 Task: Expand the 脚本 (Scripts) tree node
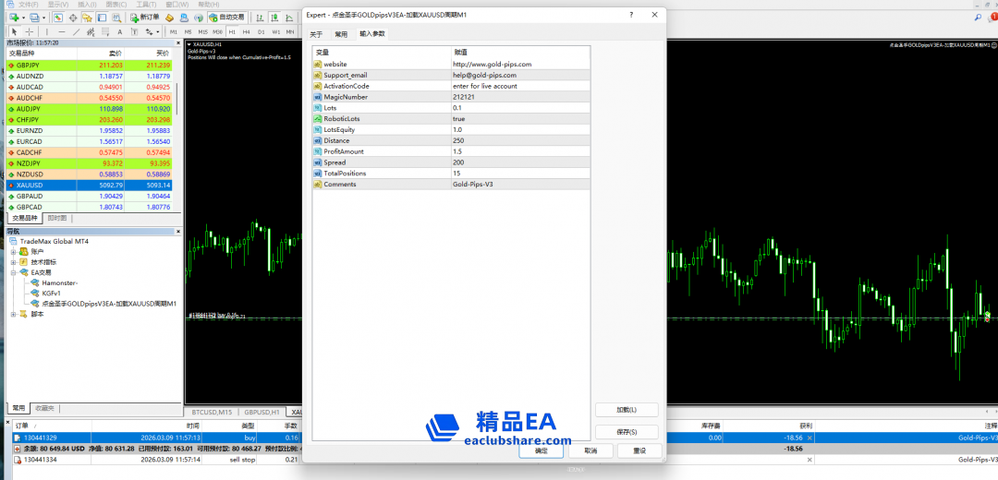[14, 314]
